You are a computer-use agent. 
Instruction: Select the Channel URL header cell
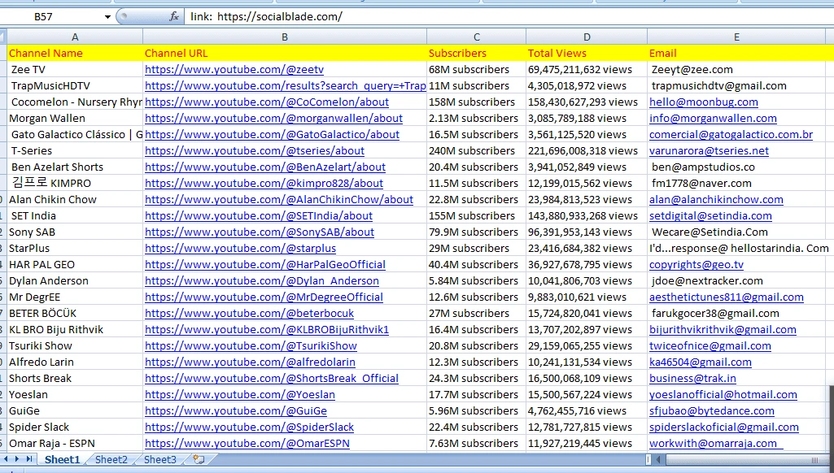(285, 53)
